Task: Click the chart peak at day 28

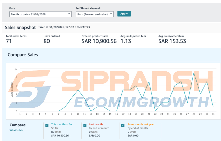Action: pos(194,73)
